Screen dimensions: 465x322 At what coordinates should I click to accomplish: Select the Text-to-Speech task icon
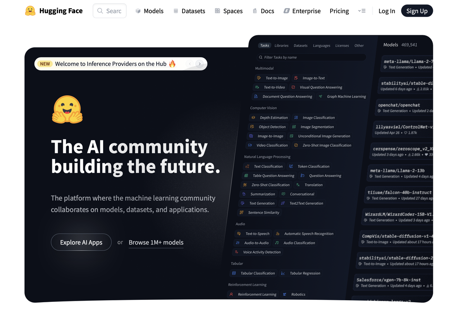click(238, 234)
